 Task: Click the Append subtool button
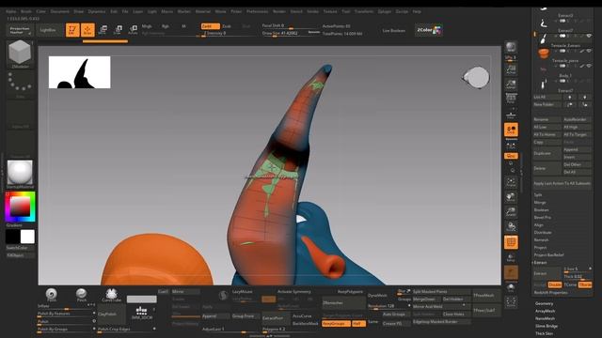click(x=577, y=150)
